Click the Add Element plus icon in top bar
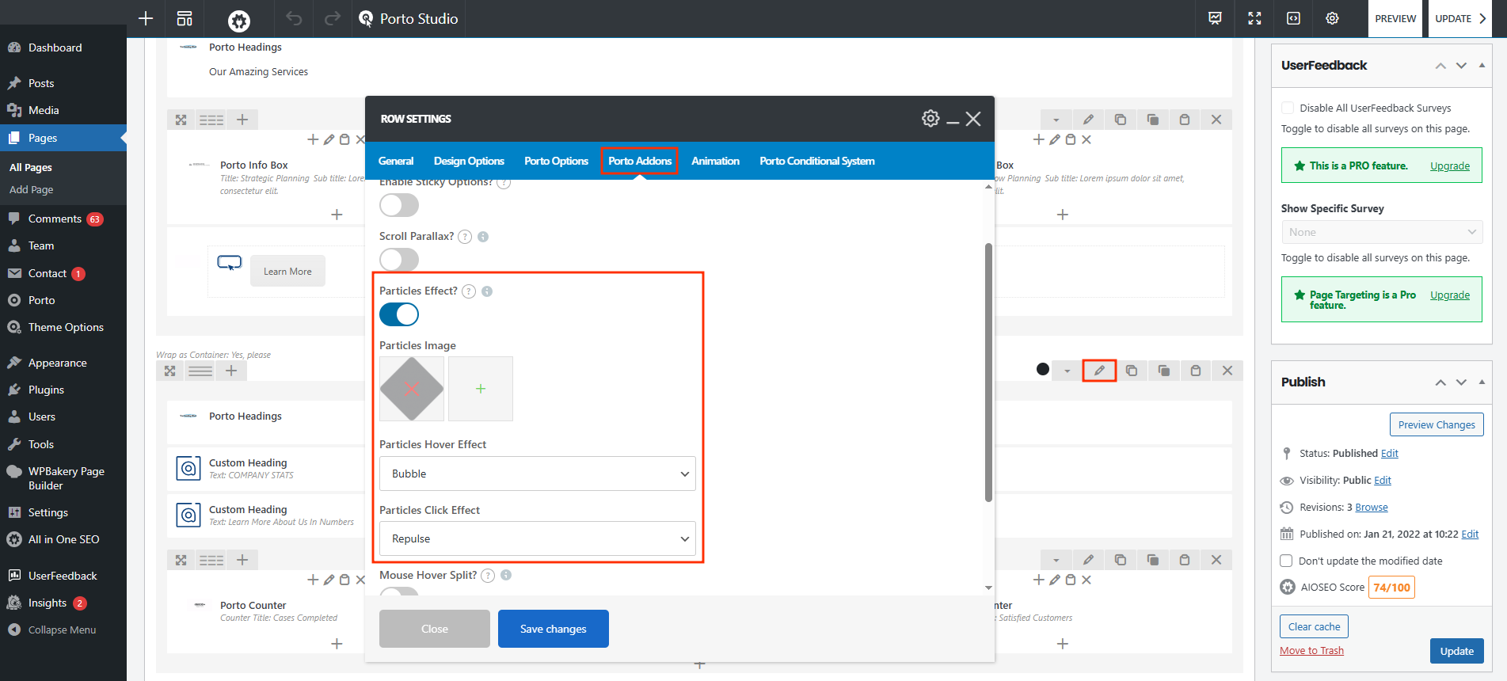 click(x=146, y=18)
